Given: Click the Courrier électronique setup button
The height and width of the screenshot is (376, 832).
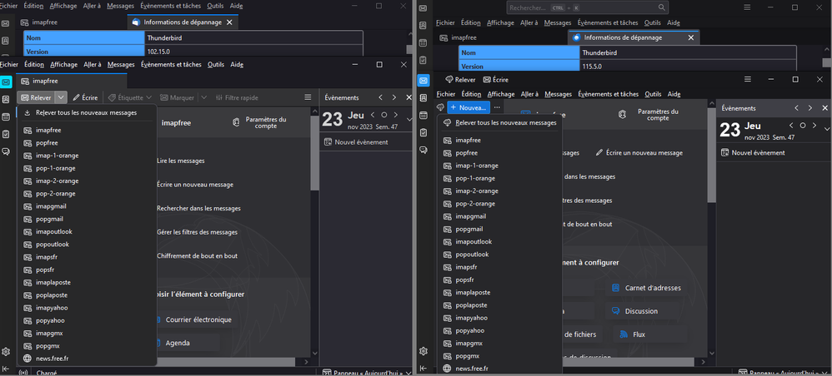Looking at the screenshot, I should pos(198,319).
